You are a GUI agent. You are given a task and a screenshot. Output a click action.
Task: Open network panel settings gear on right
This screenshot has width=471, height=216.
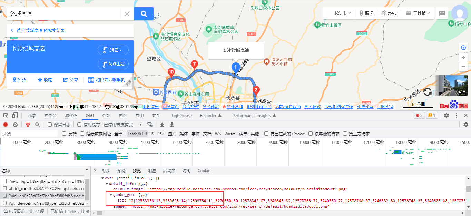click(466, 125)
